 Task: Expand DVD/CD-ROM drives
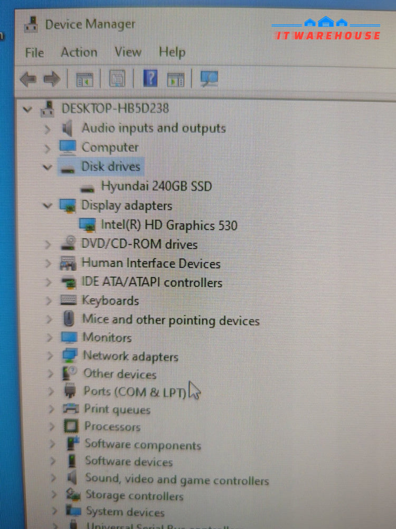click(x=48, y=244)
